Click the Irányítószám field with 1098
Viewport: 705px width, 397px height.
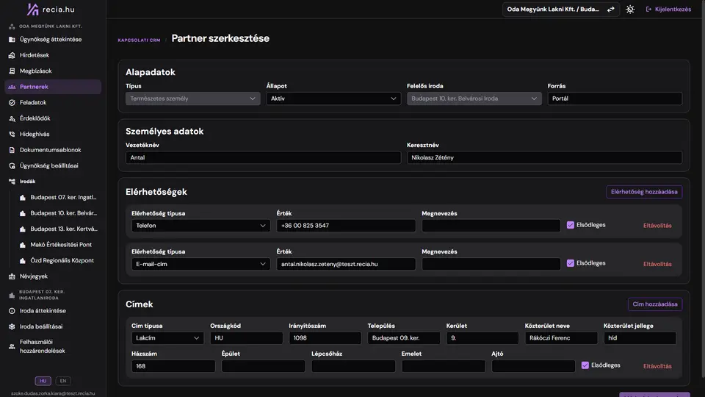pos(325,338)
